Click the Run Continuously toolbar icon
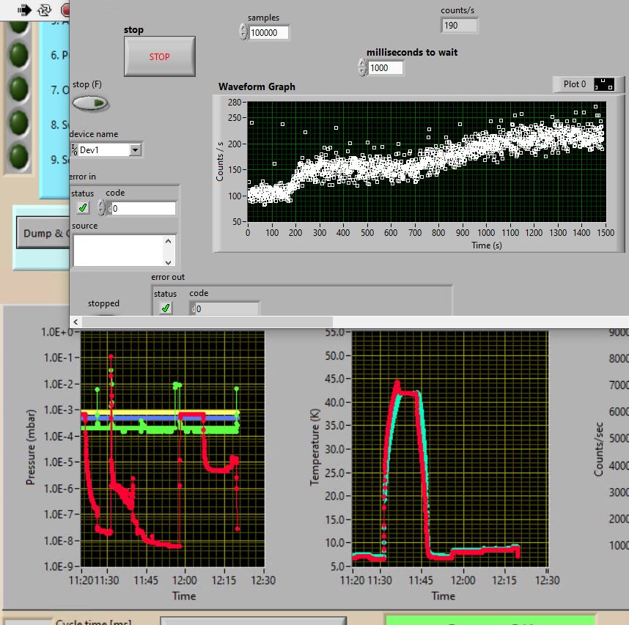The width and height of the screenshot is (629, 625). (45, 10)
